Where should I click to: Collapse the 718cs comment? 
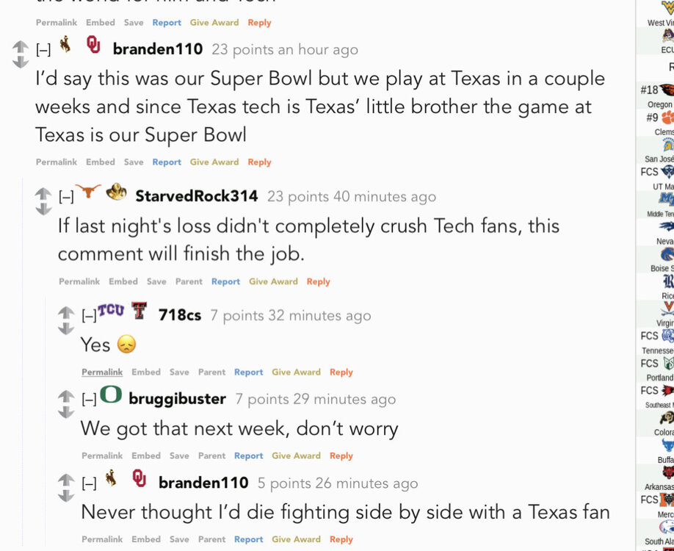(x=89, y=316)
